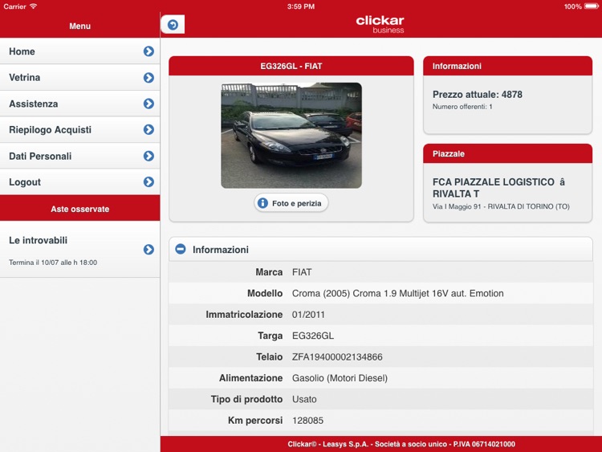Click the Aste osservate header

[79, 209]
